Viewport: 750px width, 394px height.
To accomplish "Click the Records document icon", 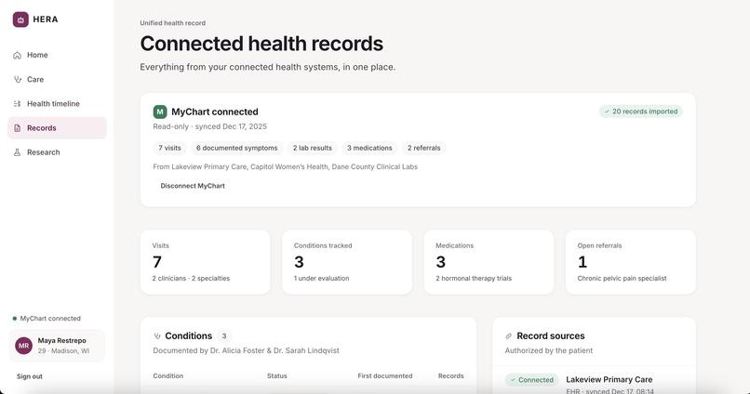I will [x=18, y=128].
